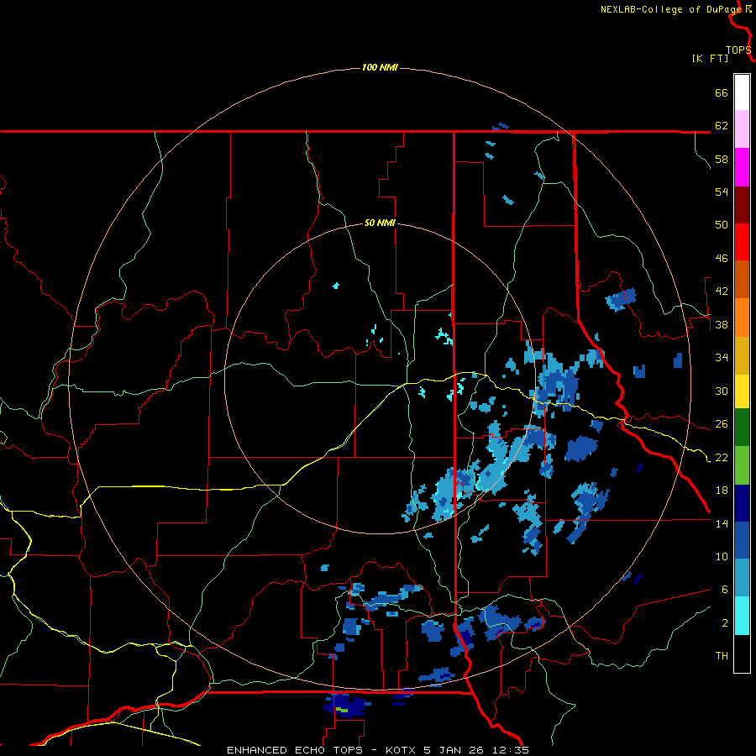The height and width of the screenshot is (756, 756).
Task: Click the 38 value on the color scale
Action: point(722,324)
